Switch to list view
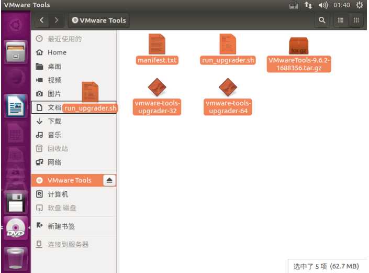This screenshot has height=273, width=369. tap(341, 20)
